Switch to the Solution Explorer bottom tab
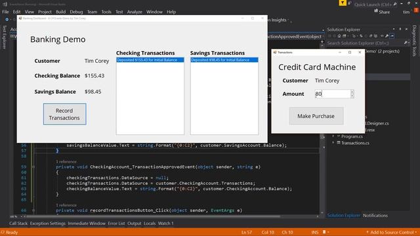This screenshot has width=420, height=236. 344,216
